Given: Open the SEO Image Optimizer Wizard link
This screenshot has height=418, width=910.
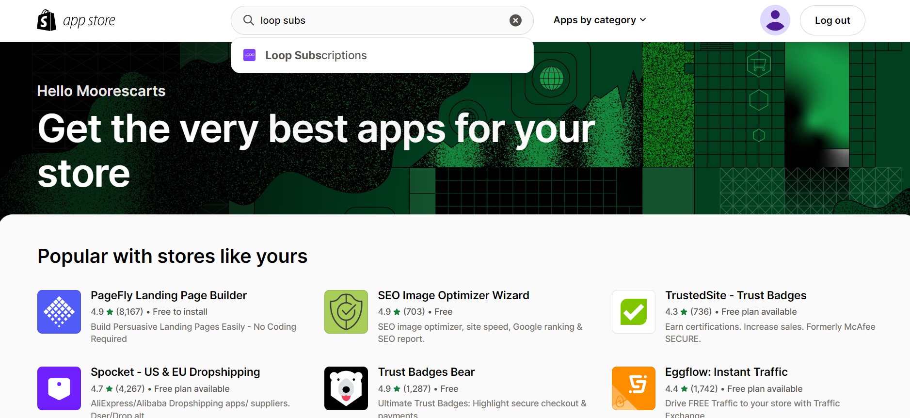Looking at the screenshot, I should (x=453, y=295).
